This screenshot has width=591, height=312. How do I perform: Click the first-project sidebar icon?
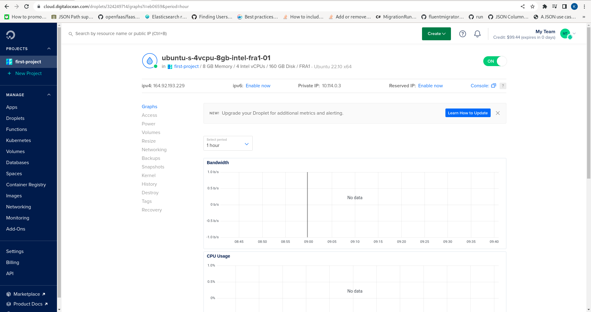tap(9, 62)
